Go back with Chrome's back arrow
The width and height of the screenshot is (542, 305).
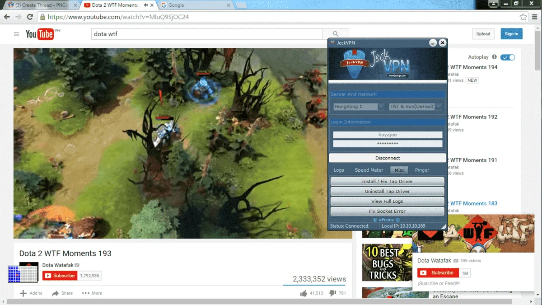click(7, 17)
